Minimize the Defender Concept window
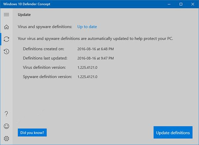 (169, 4)
